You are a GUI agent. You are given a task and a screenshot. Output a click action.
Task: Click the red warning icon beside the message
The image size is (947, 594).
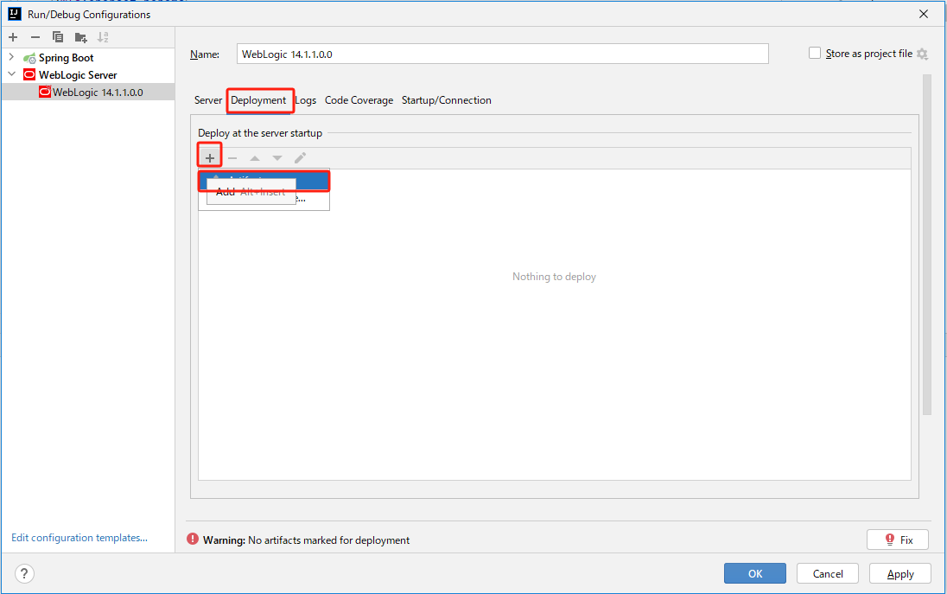coord(193,539)
